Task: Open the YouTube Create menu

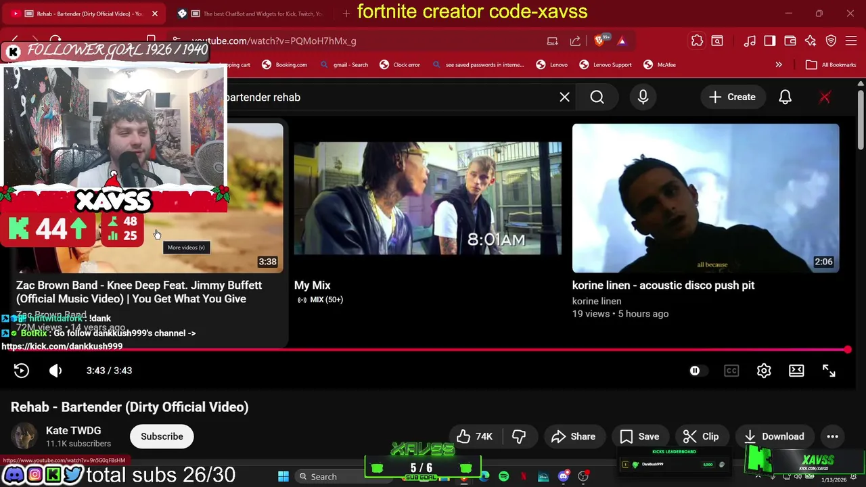Action: point(732,97)
